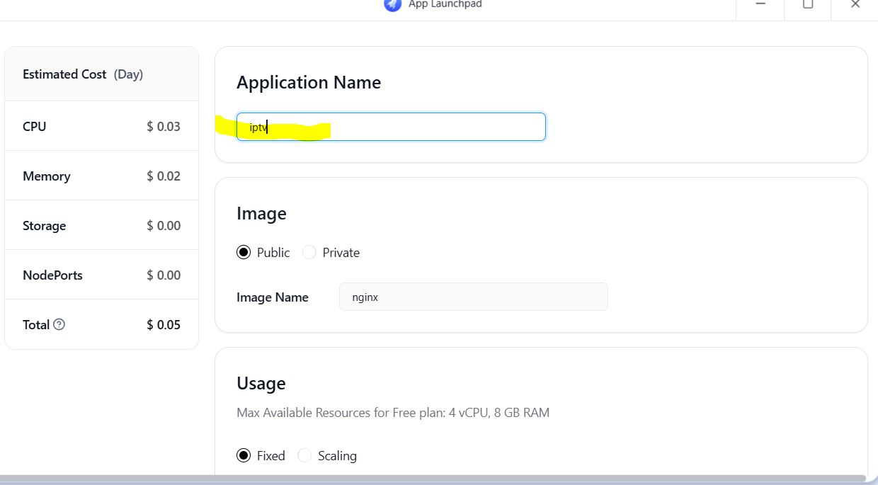The width and height of the screenshot is (878, 485).
Task: Click the CPU cost row
Action: (x=101, y=127)
